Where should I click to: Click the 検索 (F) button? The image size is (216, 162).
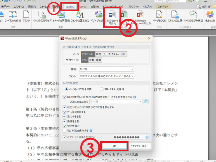click(x=204, y=6)
